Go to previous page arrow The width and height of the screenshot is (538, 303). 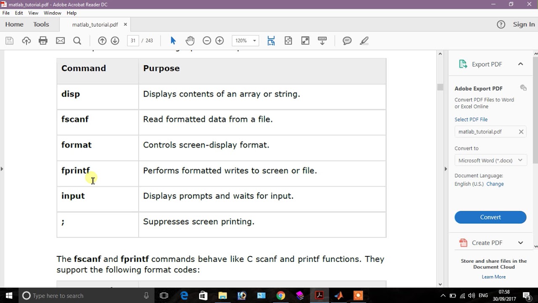[102, 41]
